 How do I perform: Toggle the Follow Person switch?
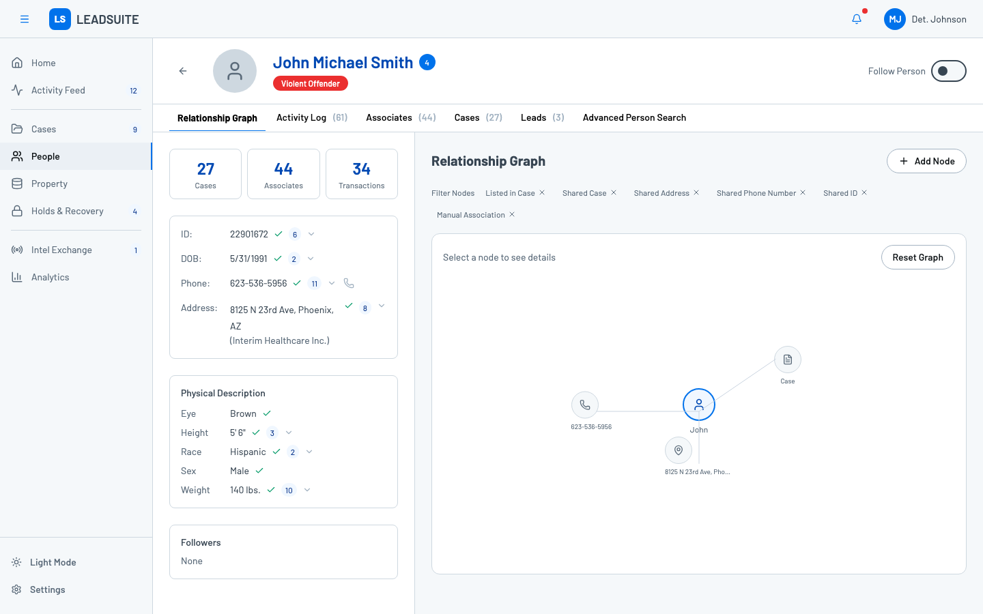[x=948, y=71]
